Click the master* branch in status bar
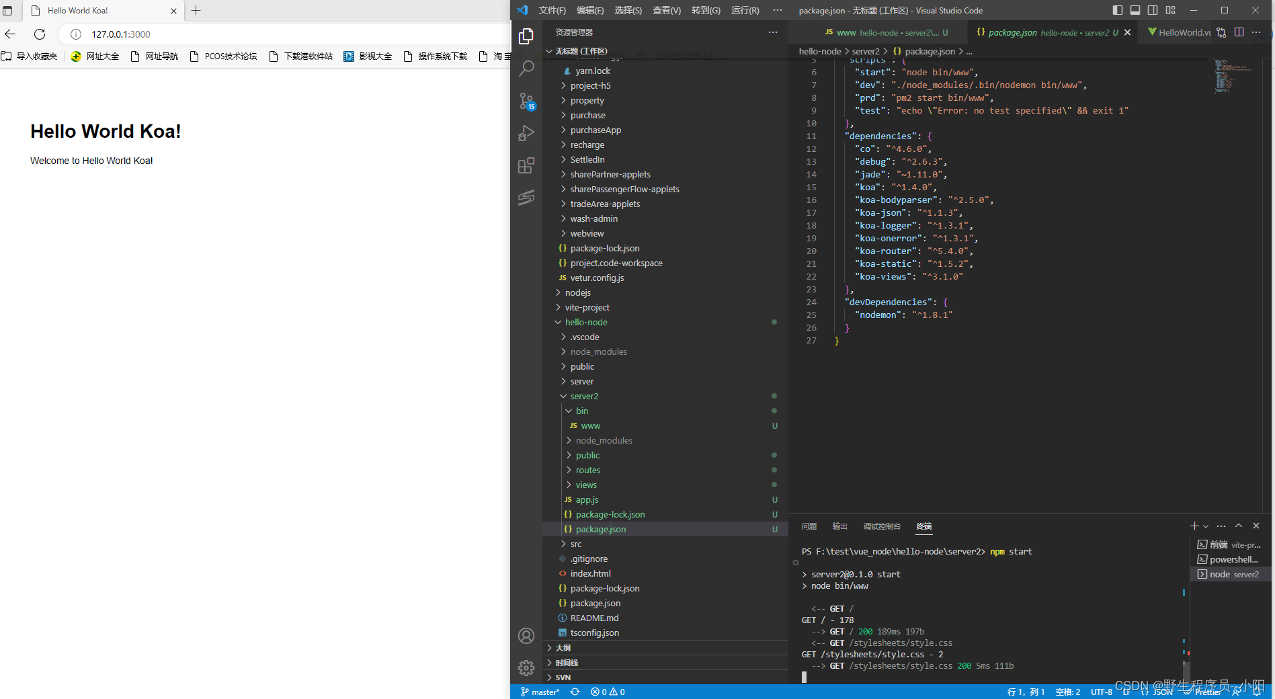The width and height of the screenshot is (1275, 699). [540, 692]
